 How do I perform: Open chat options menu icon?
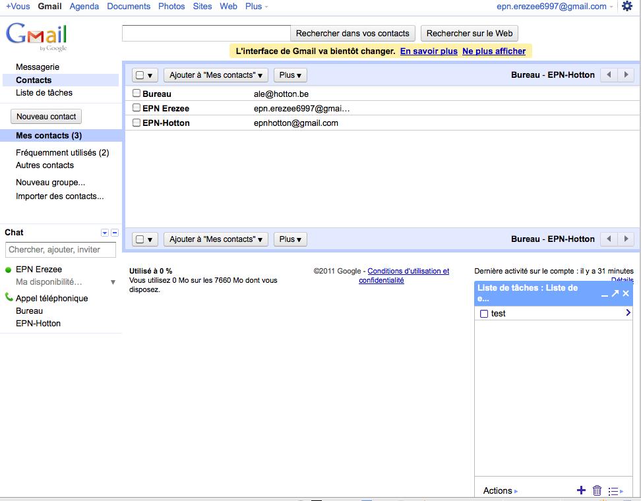105,233
